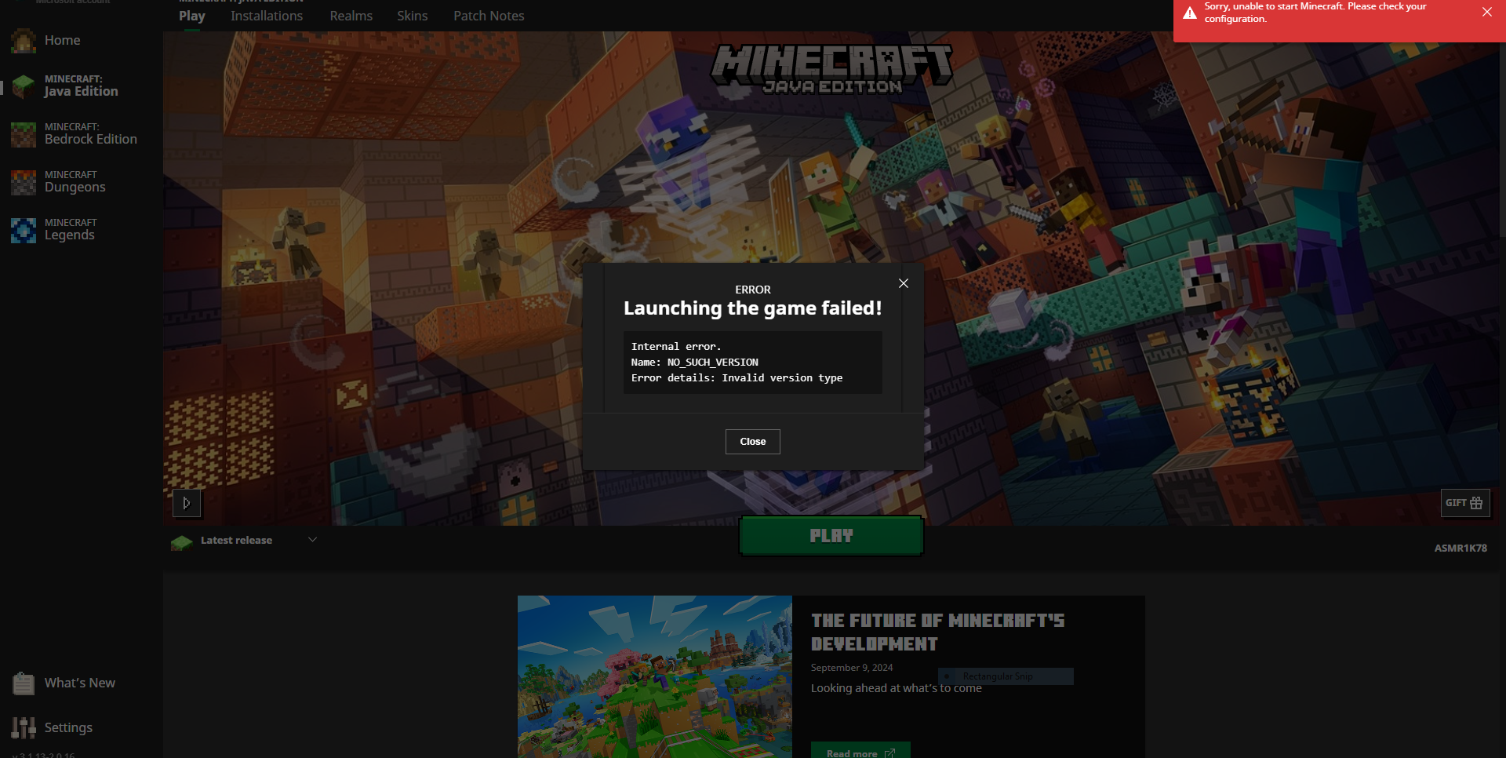Click the Minecraft Java Edition logo

coord(831,69)
